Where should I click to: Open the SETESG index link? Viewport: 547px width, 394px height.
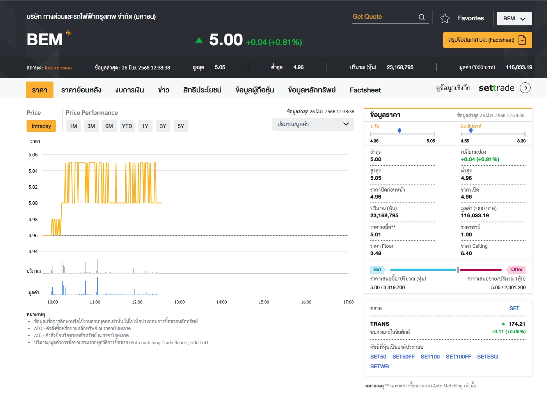[x=488, y=357]
